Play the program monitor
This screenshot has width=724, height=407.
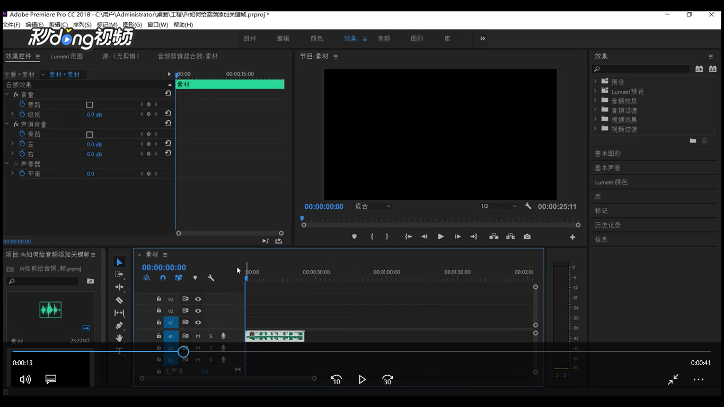coord(440,237)
